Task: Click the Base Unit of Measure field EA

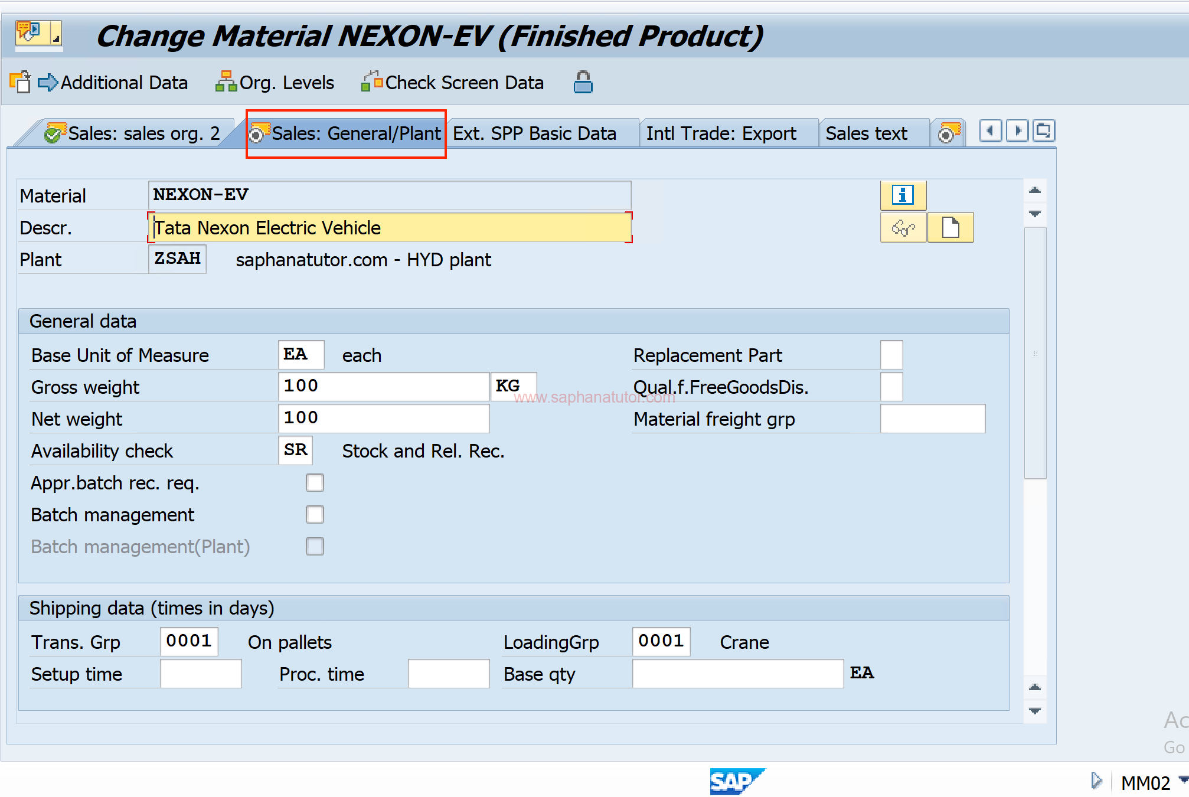Action: [x=301, y=355]
